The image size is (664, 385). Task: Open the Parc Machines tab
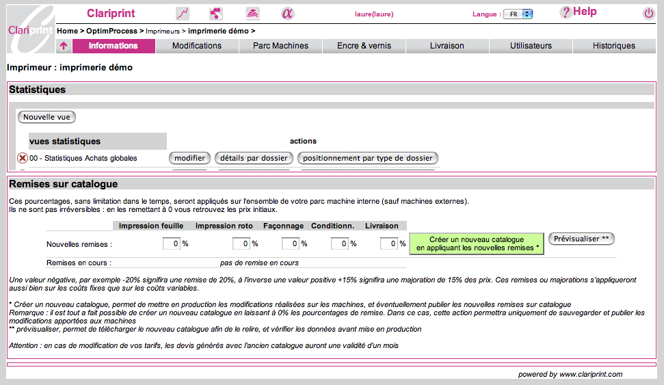coord(280,46)
